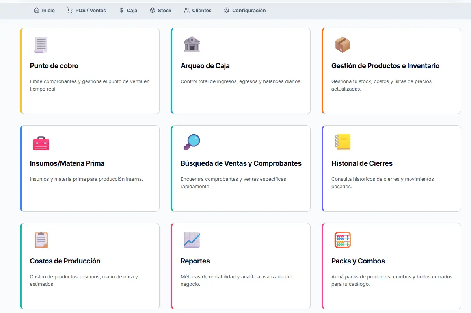Open the POS / Ventas menu item

pyautogui.click(x=86, y=11)
